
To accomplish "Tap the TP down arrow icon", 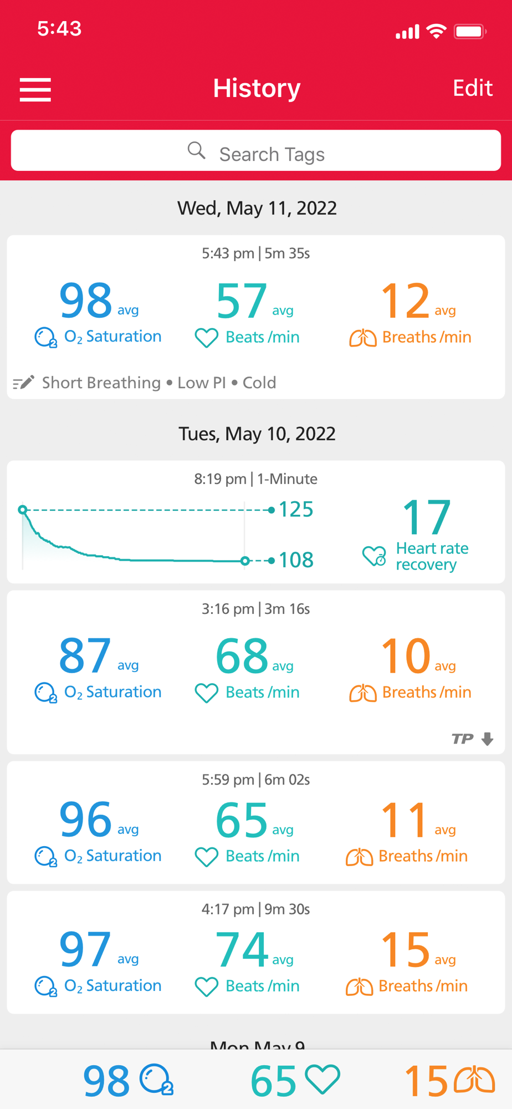I will (487, 739).
